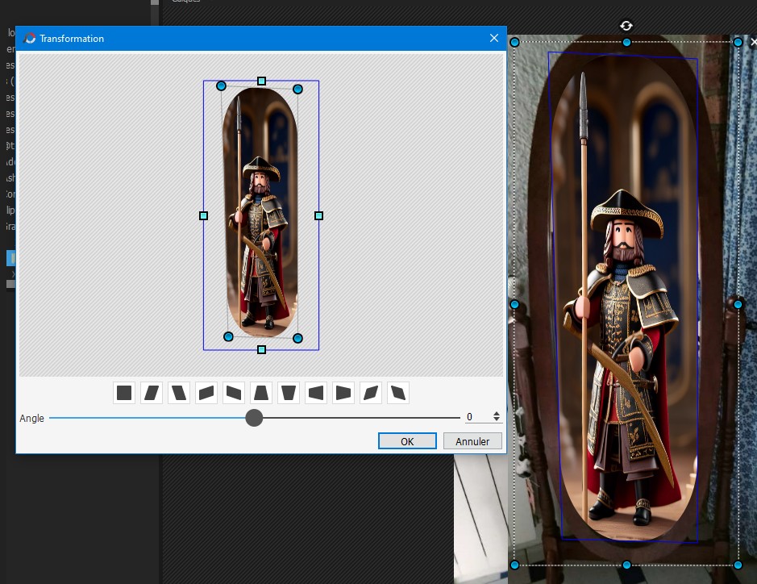Image resolution: width=757 pixels, height=584 pixels.
Task: Pick the trapezoid narrower at top preset
Action: tap(261, 393)
